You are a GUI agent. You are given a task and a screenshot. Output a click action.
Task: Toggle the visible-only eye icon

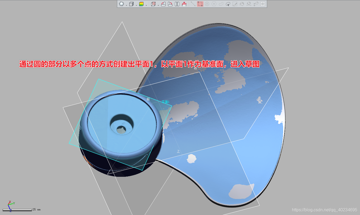[x=263, y=4]
